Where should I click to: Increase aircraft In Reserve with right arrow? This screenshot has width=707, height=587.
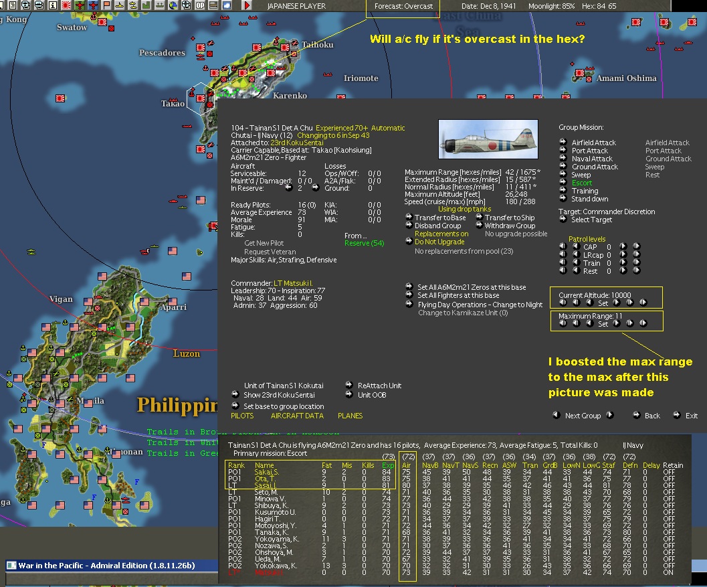[316, 187]
